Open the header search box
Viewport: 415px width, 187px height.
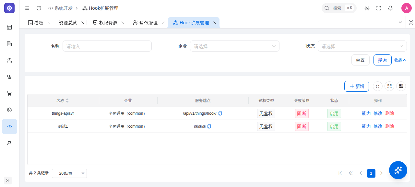(339, 8)
